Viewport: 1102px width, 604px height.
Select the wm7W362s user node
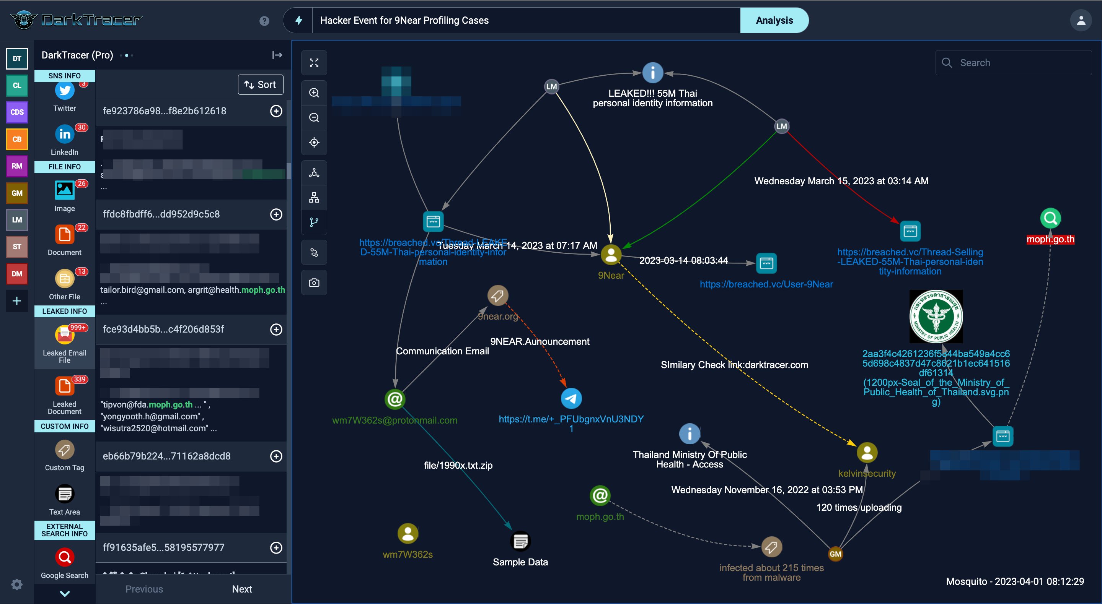408,533
